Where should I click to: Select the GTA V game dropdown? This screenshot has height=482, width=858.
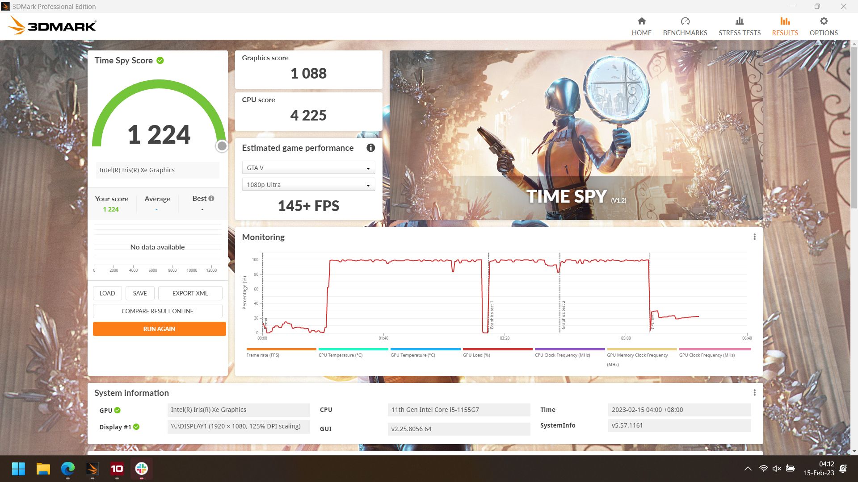point(307,168)
